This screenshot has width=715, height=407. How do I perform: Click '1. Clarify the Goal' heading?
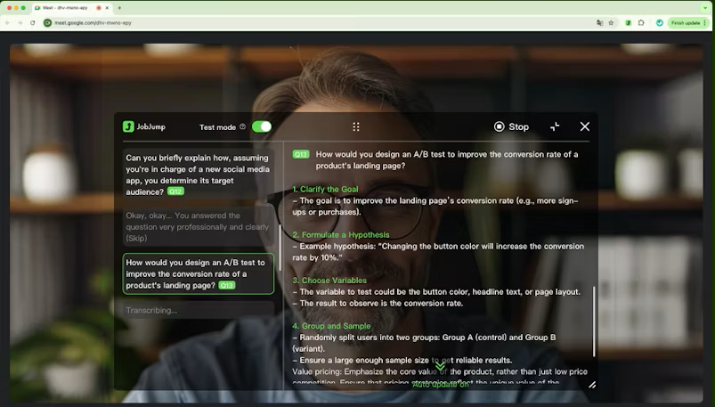click(325, 190)
